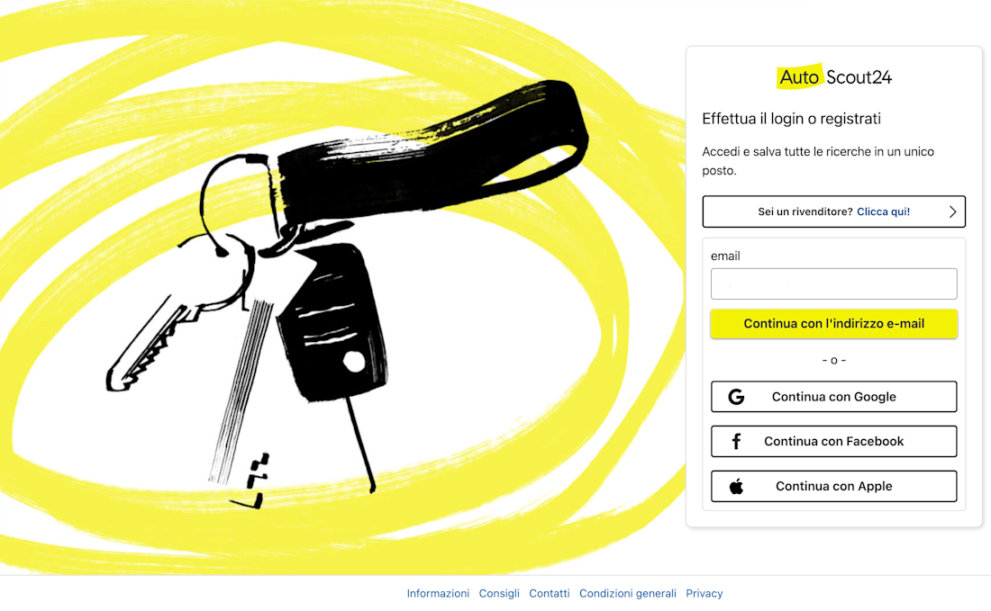This screenshot has width=991, height=611.
Task: Click 'Sei un rivenditore?' text
Action: coord(805,212)
